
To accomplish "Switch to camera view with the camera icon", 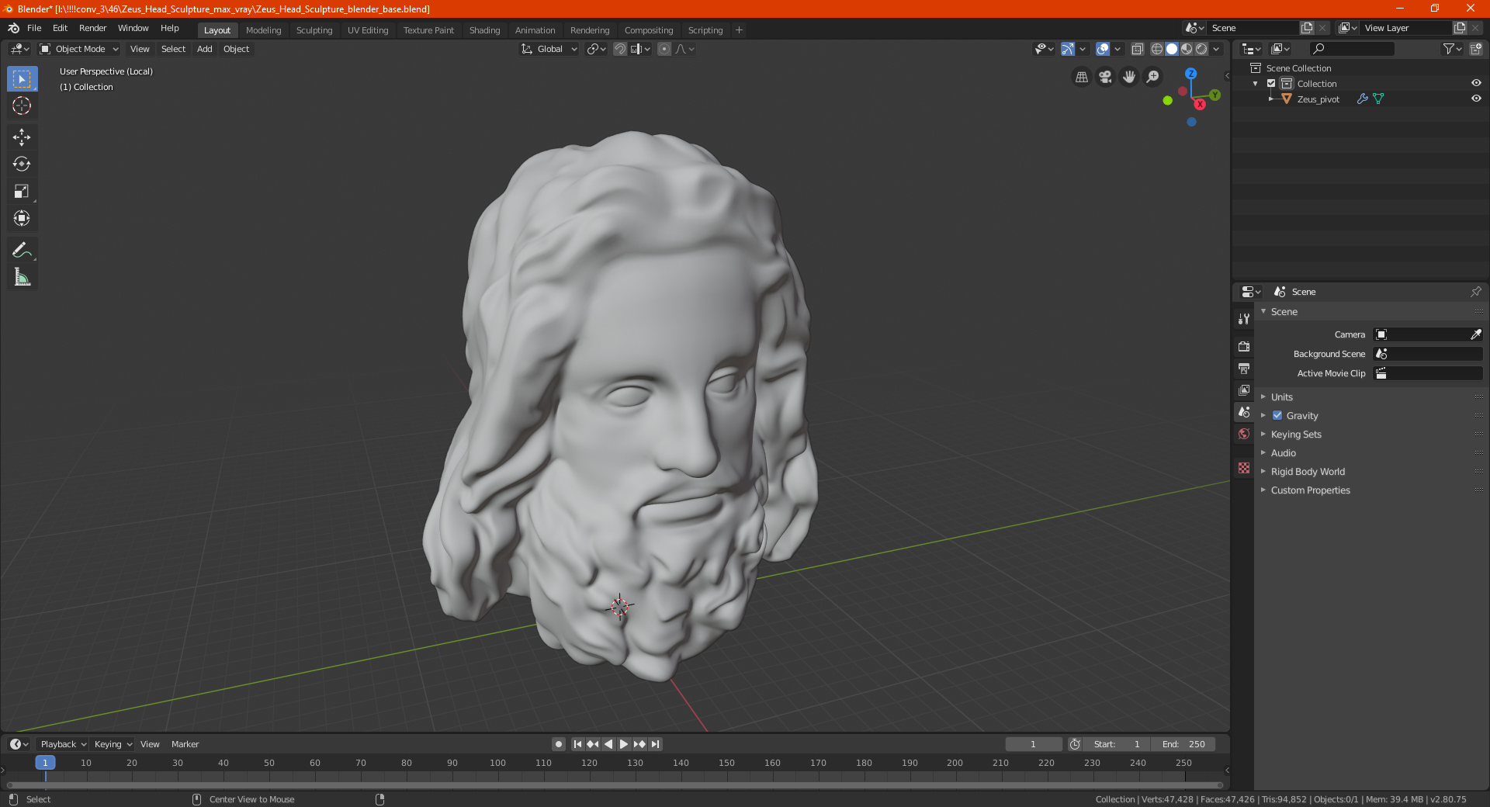I will click(1106, 77).
